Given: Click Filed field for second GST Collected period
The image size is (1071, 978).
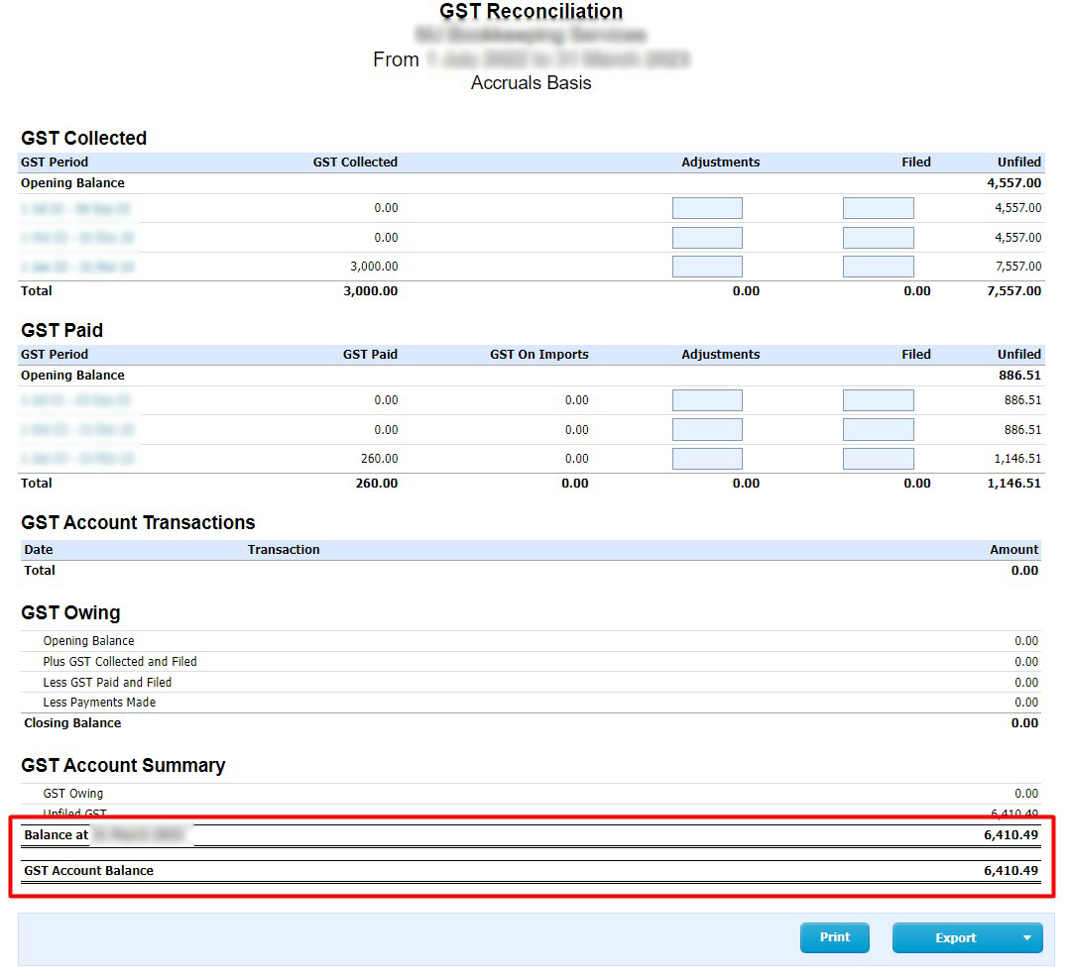Looking at the screenshot, I should coord(878,238).
